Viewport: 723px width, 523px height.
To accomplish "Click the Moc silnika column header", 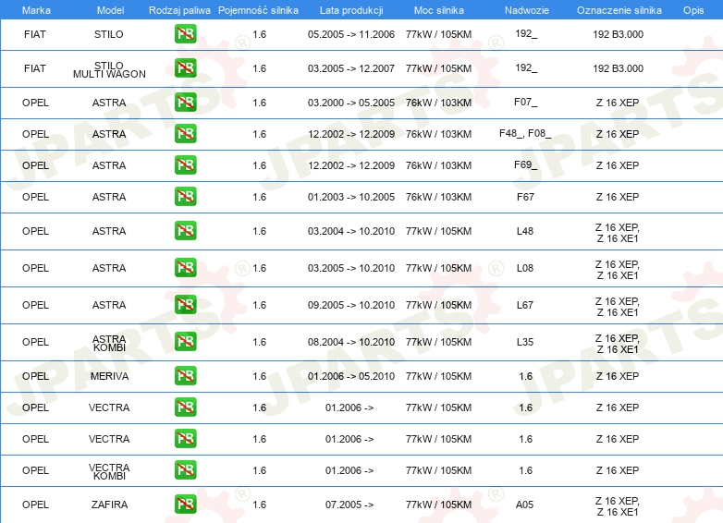I will (439, 10).
